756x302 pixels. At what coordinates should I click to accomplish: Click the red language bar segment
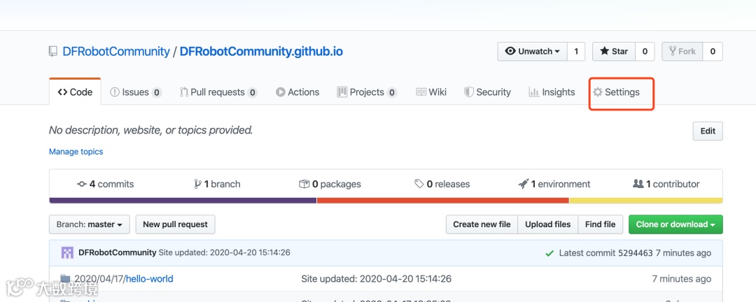pos(443,201)
